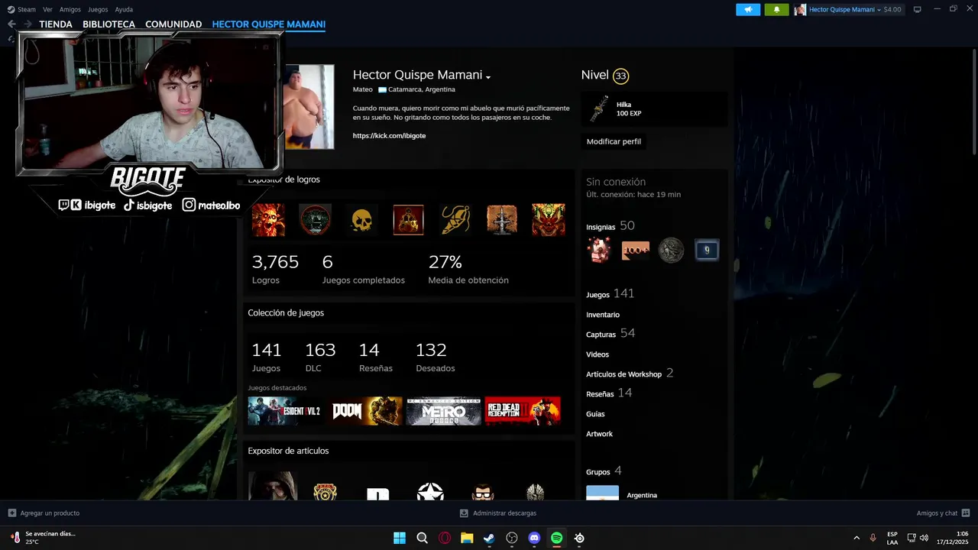Click the first pink badge under Insignias

click(599, 250)
